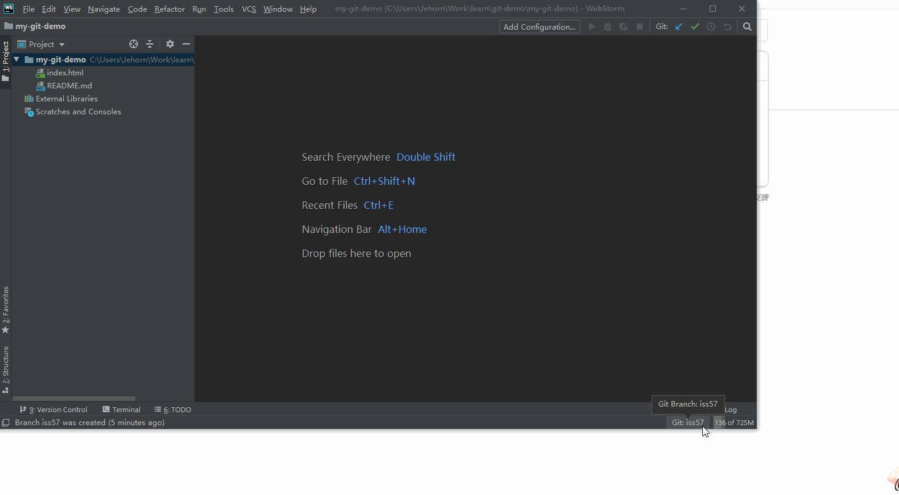Click the Ctrl+Shift+N shortcut text

tap(384, 181)
